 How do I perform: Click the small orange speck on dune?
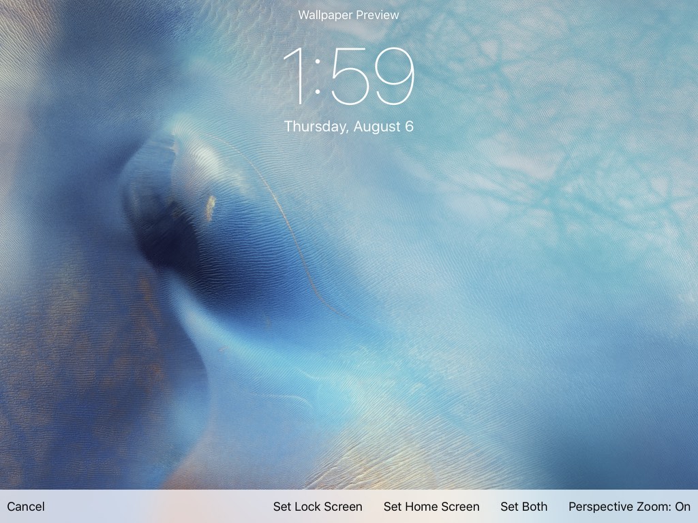point(211,204)
